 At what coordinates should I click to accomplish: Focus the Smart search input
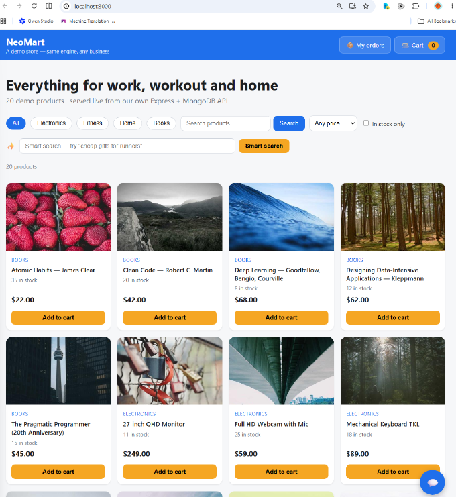coord(127,146)
